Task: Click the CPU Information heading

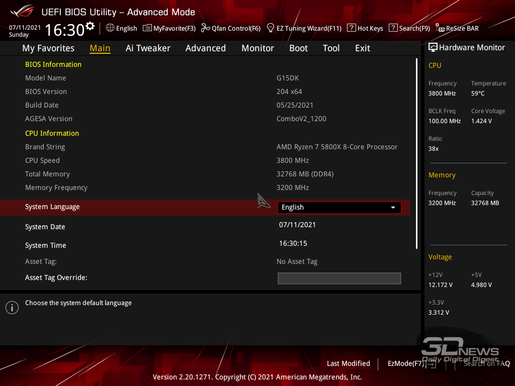Action: coord(52,133)
